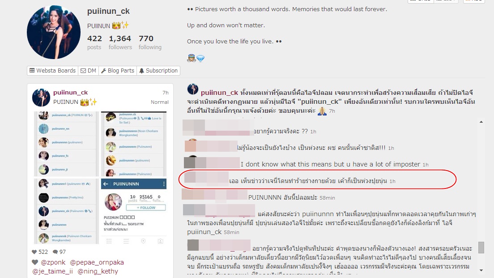Click the small avatar in post card header

(41, 98)
